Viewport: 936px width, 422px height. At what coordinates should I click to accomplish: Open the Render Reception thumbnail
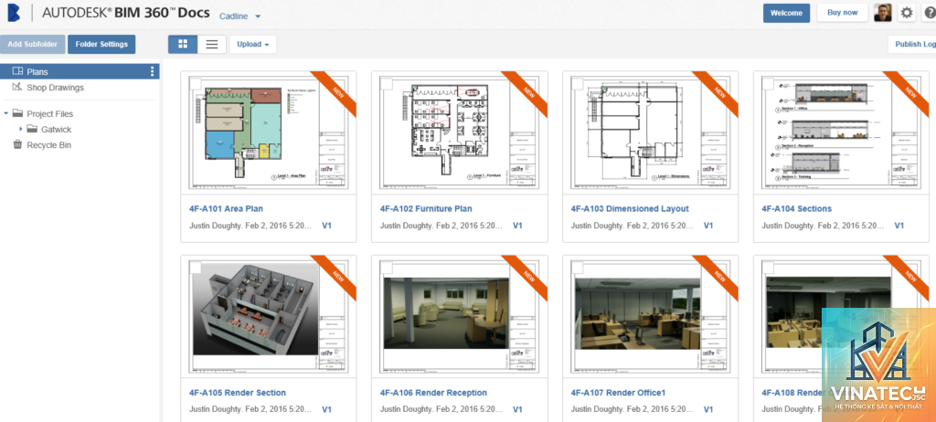pyautogui.click(x=459, y=316)
